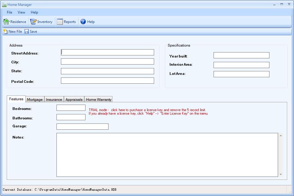Click the Specifications group label
The height and width of the screenshot is (196, 294).
coord(179,45)
